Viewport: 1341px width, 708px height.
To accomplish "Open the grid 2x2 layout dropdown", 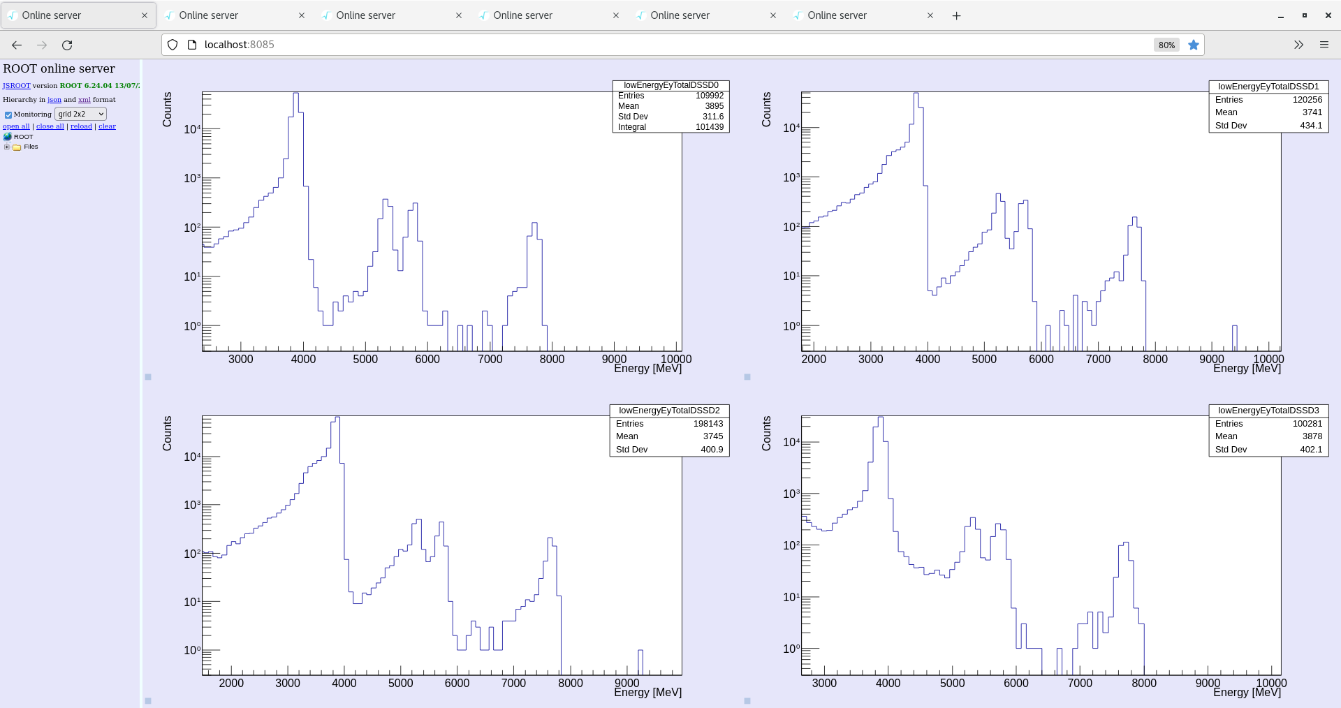I will pos(80,114).
